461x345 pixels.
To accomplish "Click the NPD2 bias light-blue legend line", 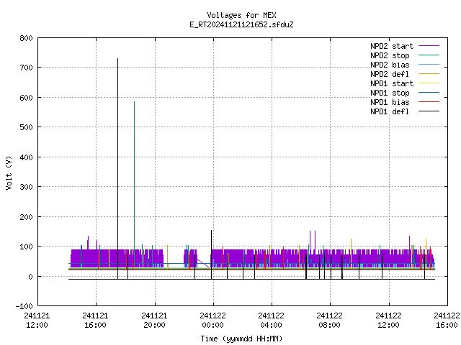I will pos(429,64).
